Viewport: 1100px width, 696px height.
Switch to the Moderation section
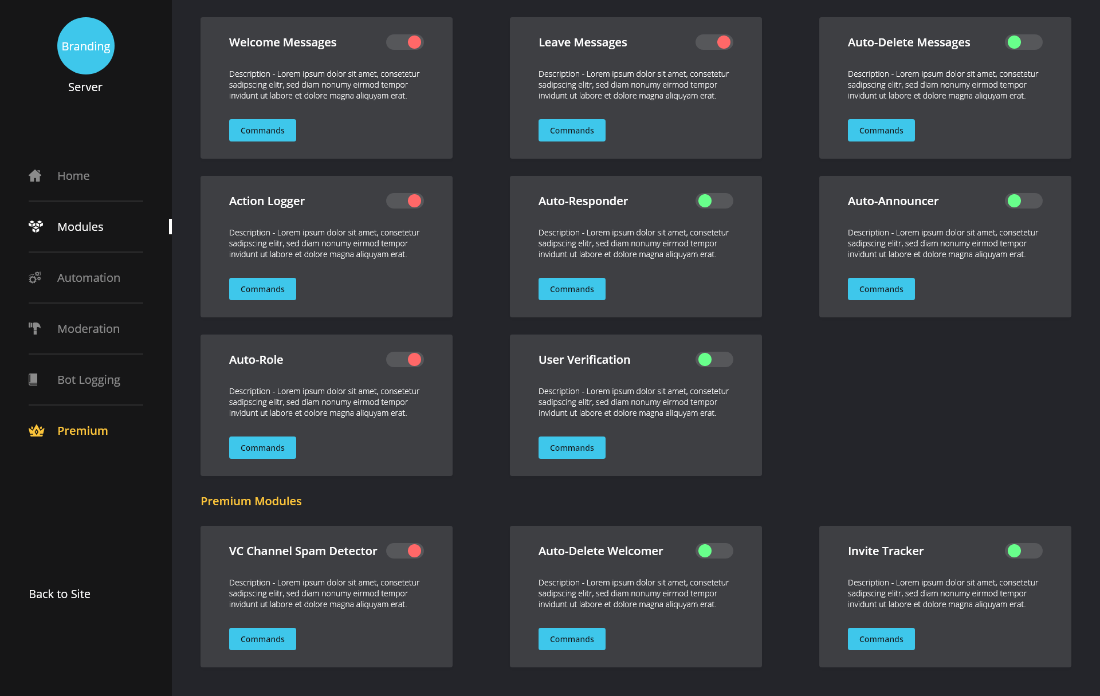(x=88, y=328)
